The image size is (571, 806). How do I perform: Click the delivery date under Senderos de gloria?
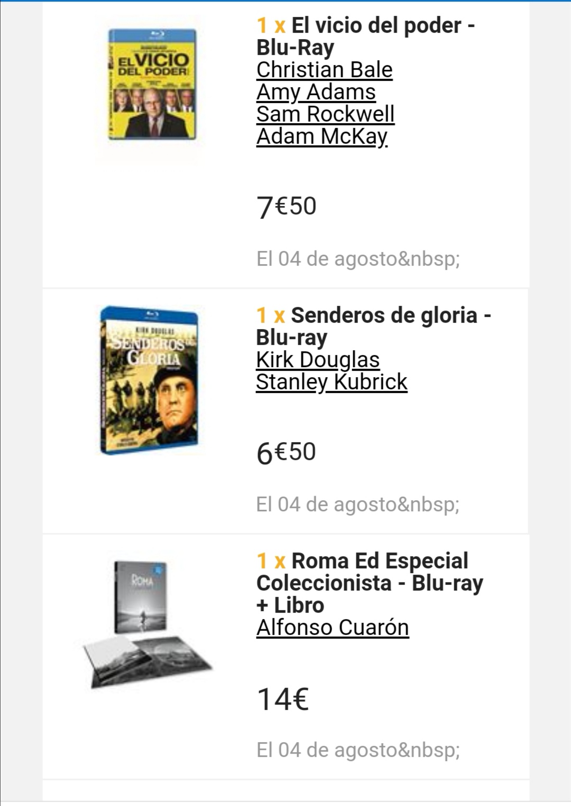coord(358,504)
